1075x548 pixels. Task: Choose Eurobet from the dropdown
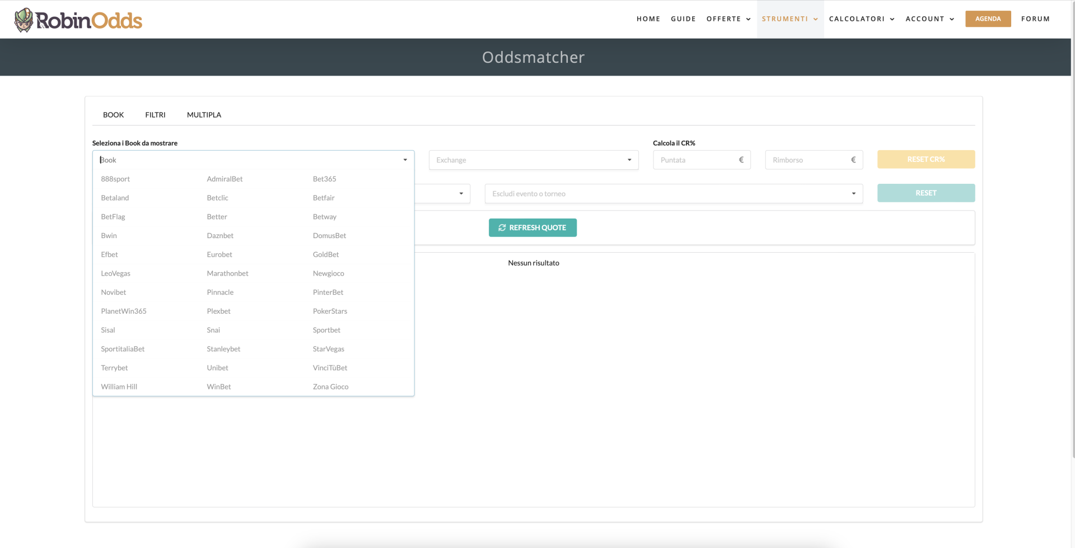pos(219,254)
